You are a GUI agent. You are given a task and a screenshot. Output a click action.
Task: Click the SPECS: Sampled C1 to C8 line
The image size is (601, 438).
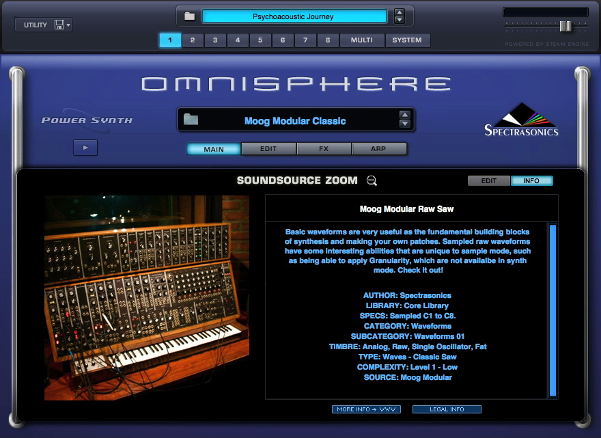(x=408, y=316)
